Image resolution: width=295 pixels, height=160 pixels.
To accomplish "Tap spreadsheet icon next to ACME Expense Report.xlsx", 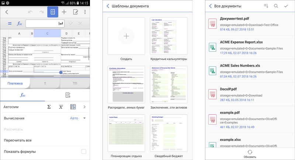I will pos(213,47).
